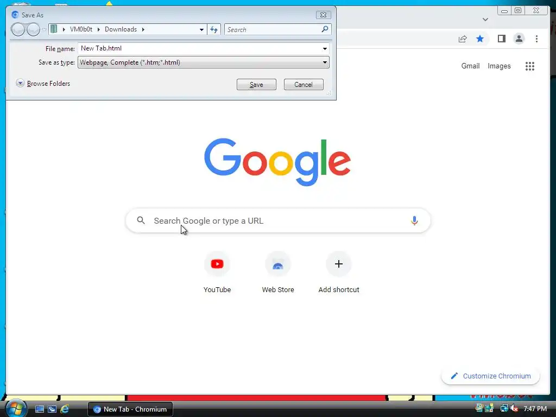Minimize the Chromium window
Screen dimensions: 556x417
coord(504,11)
